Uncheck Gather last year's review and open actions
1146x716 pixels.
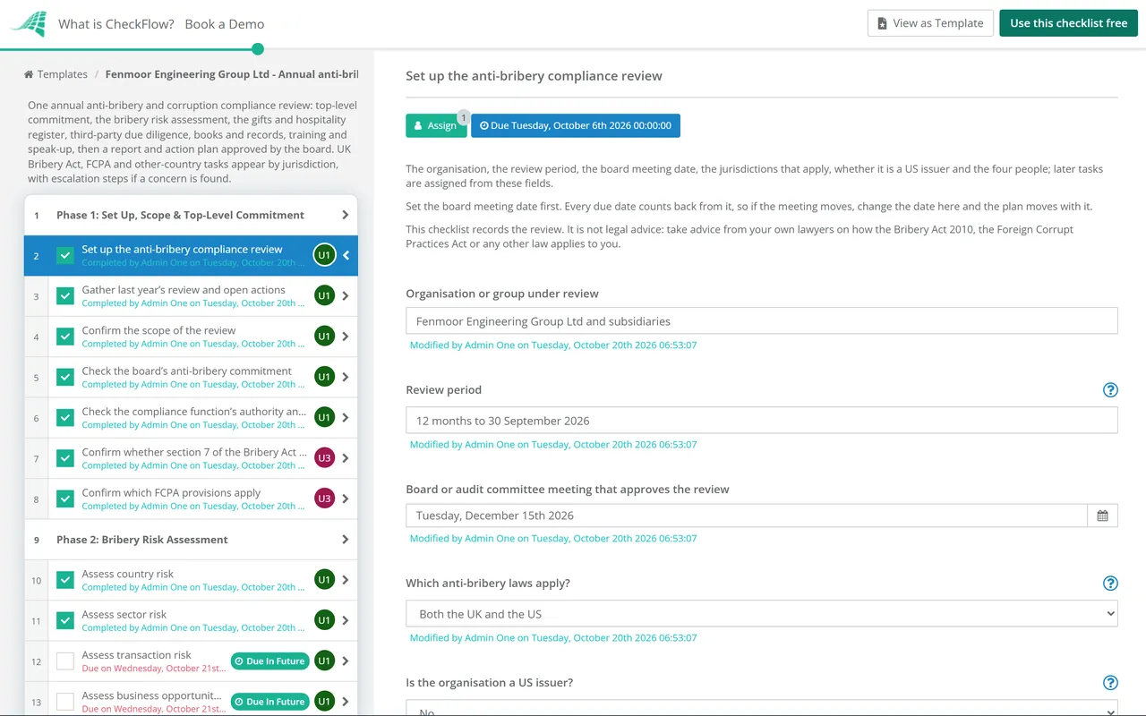[x=65, y=296]
